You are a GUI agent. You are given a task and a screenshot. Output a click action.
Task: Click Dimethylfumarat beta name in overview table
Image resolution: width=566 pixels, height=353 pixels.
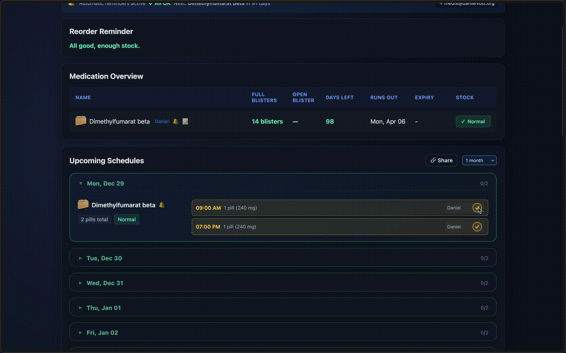[x=119, y=121]
